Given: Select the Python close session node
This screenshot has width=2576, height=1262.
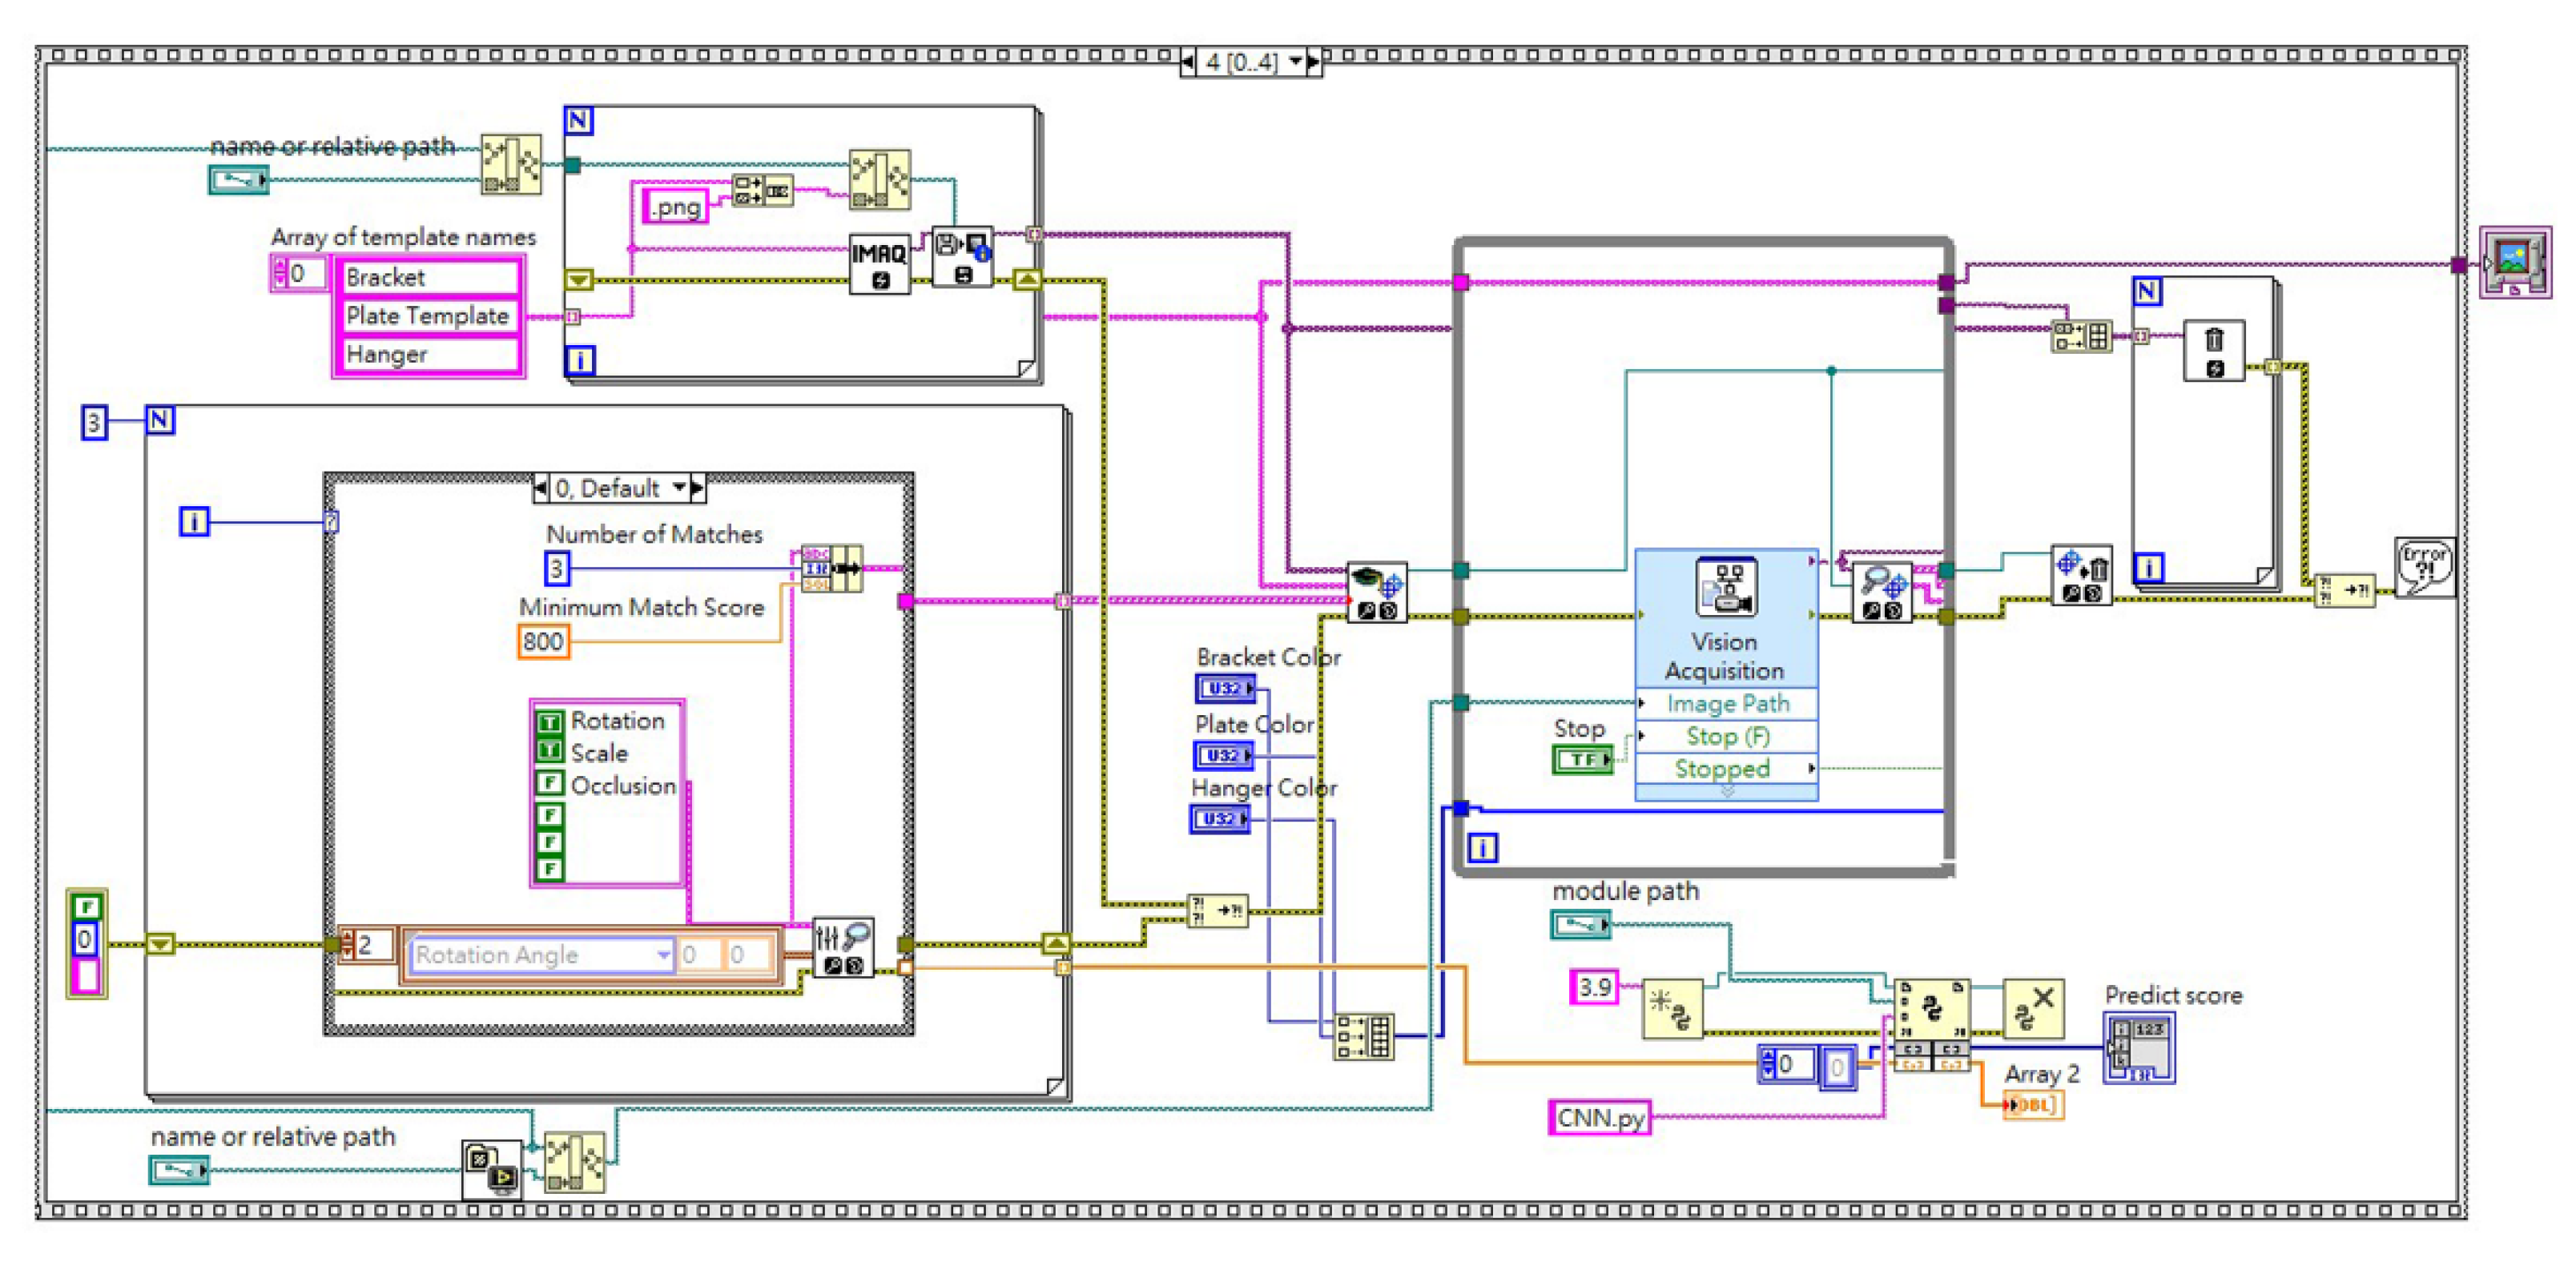Looking at the screenshot, I should point(2033,1008).
